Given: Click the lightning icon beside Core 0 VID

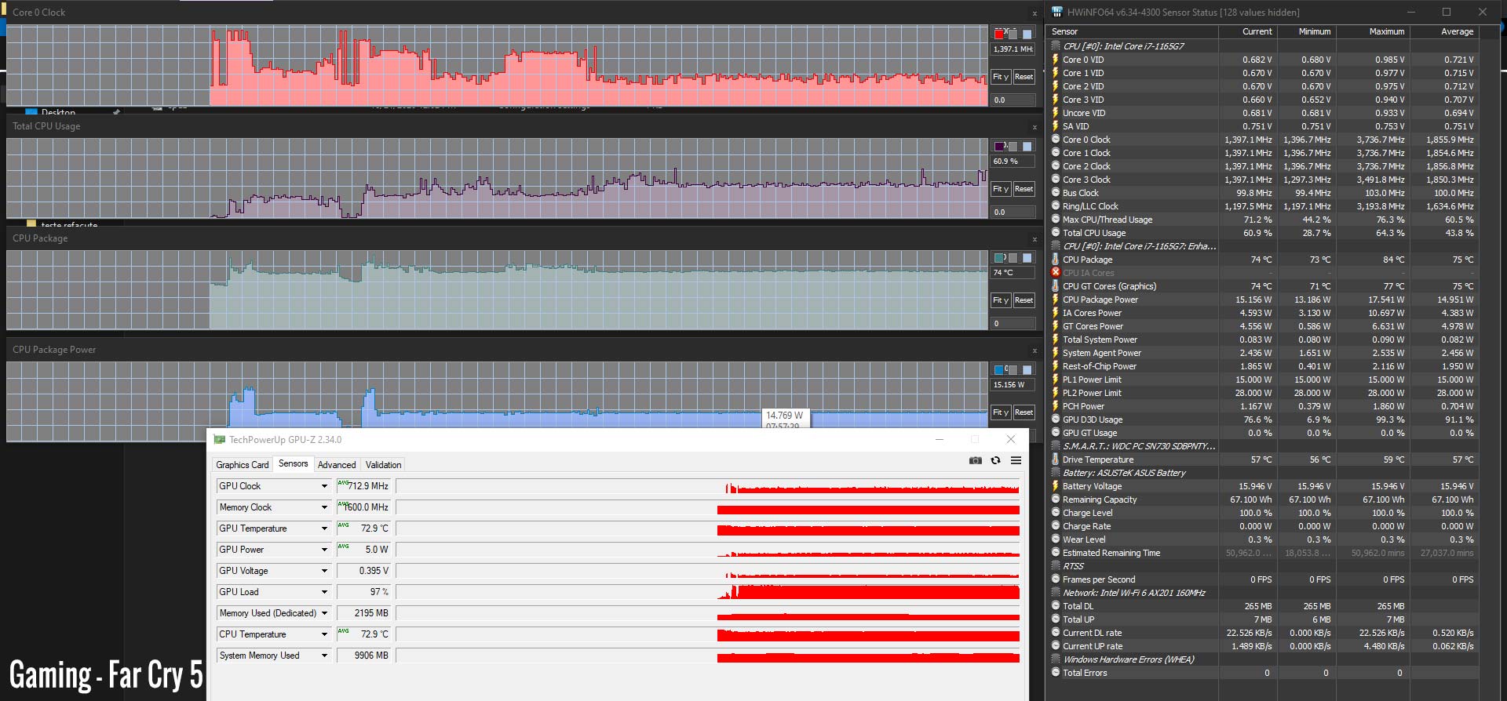Looking at the screenshot, I should point(1056,60).
